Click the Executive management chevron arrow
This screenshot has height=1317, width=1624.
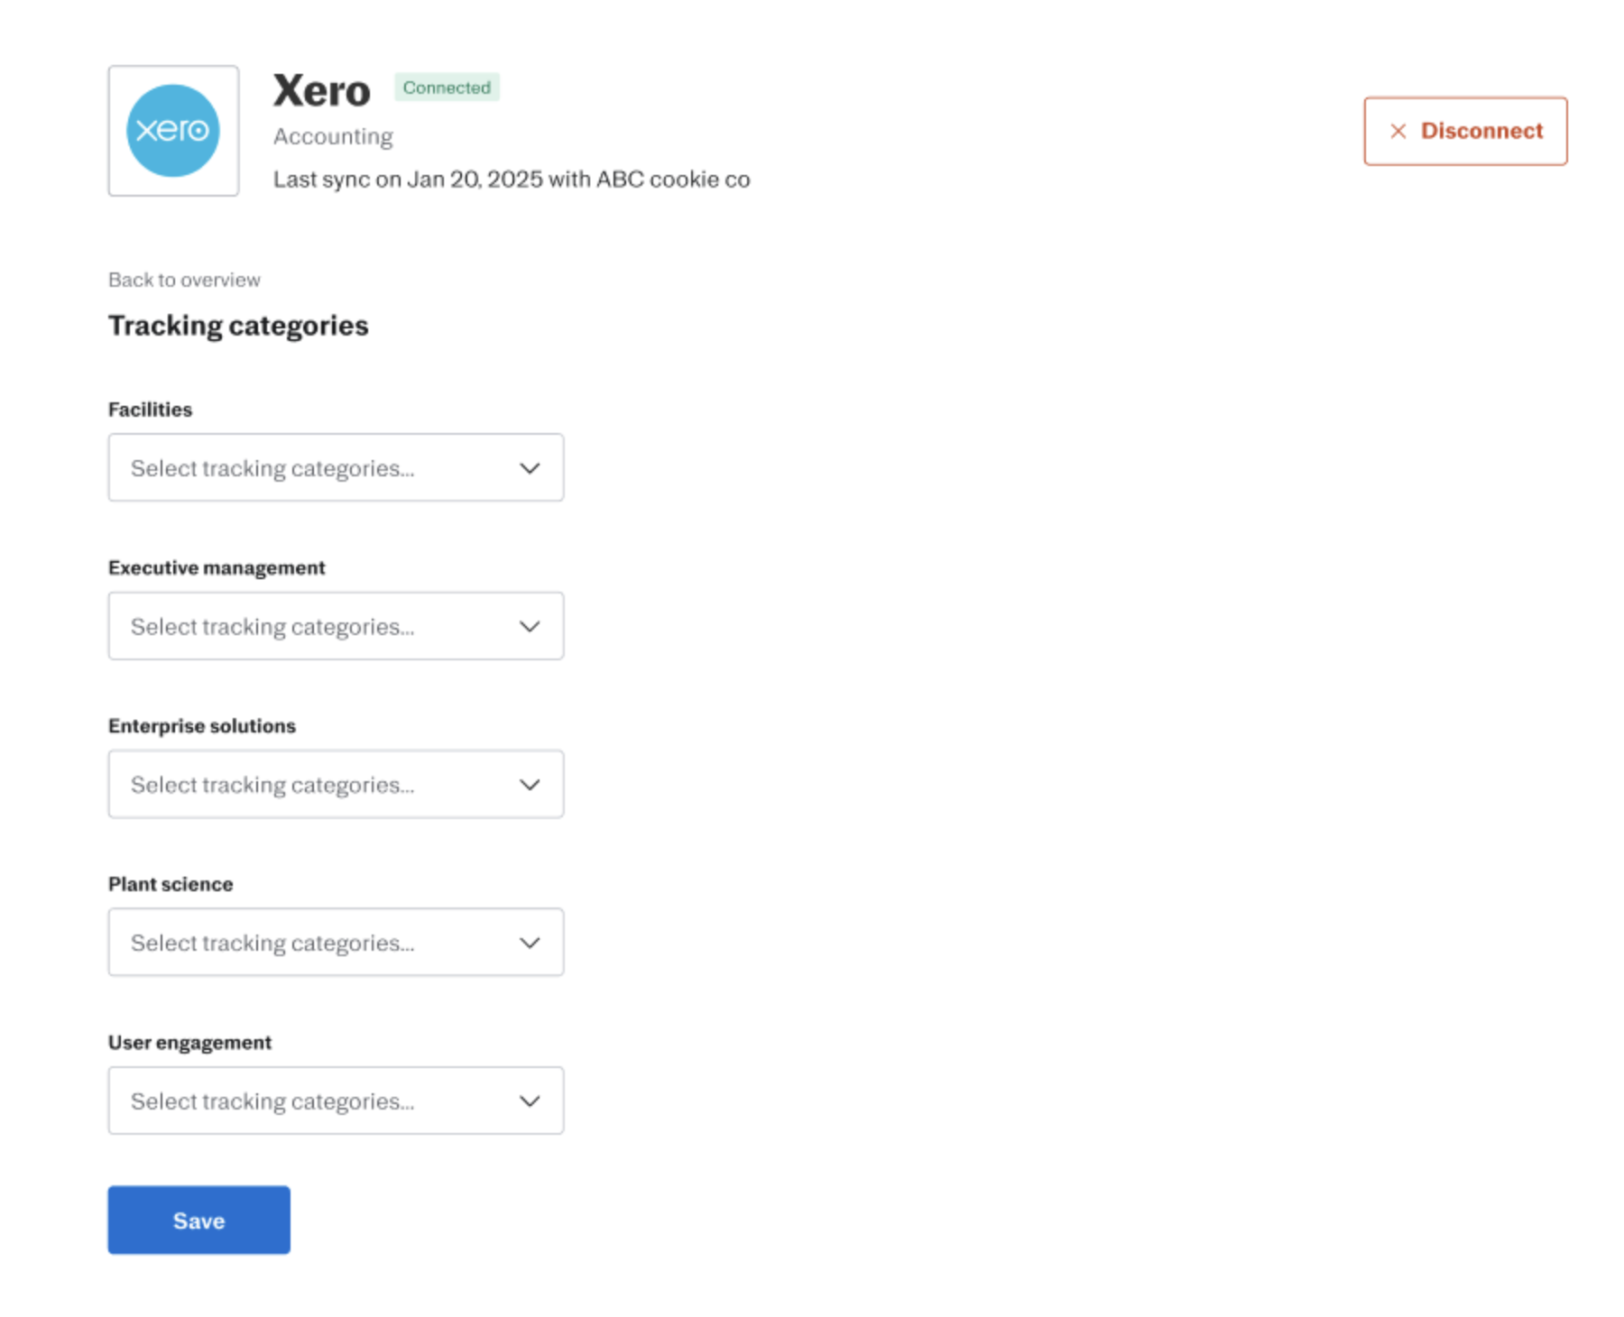tap(530, 627)
